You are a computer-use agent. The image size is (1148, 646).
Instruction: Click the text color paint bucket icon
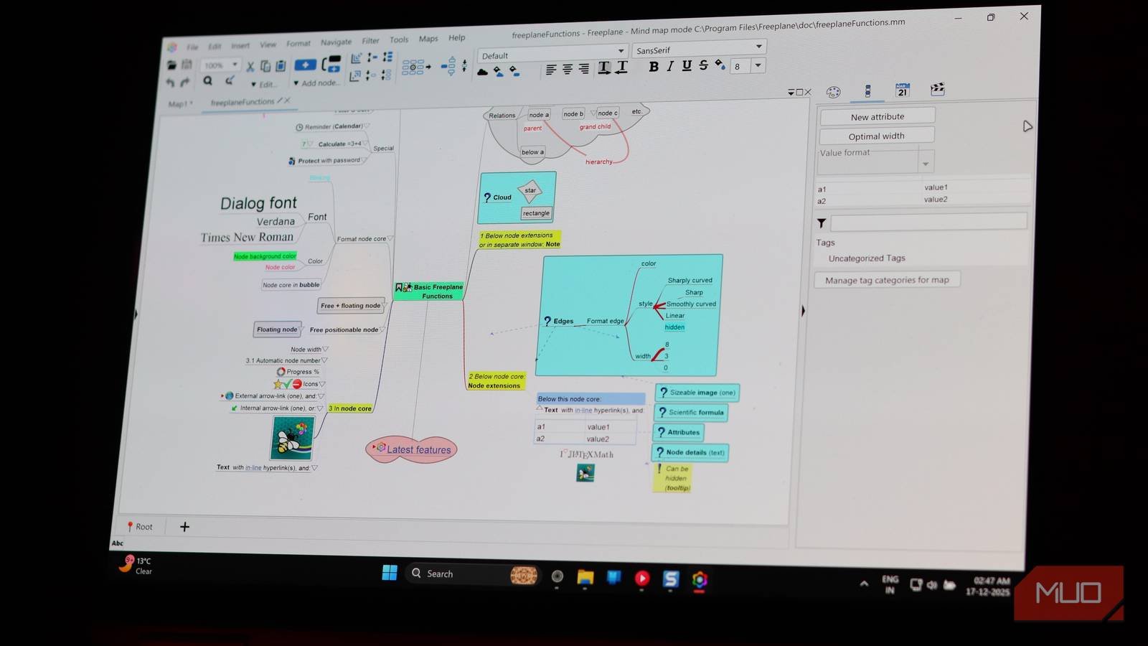720,65
